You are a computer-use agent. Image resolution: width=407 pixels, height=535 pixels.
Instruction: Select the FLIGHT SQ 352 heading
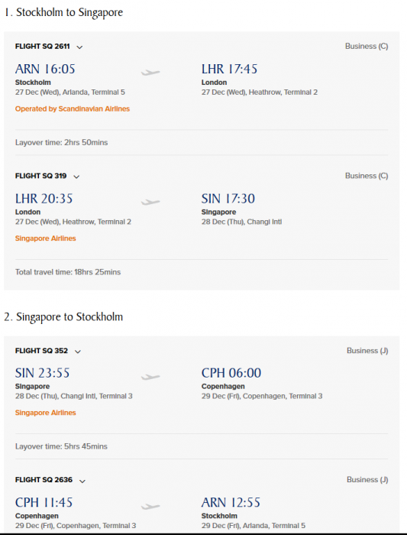point(41,351)
